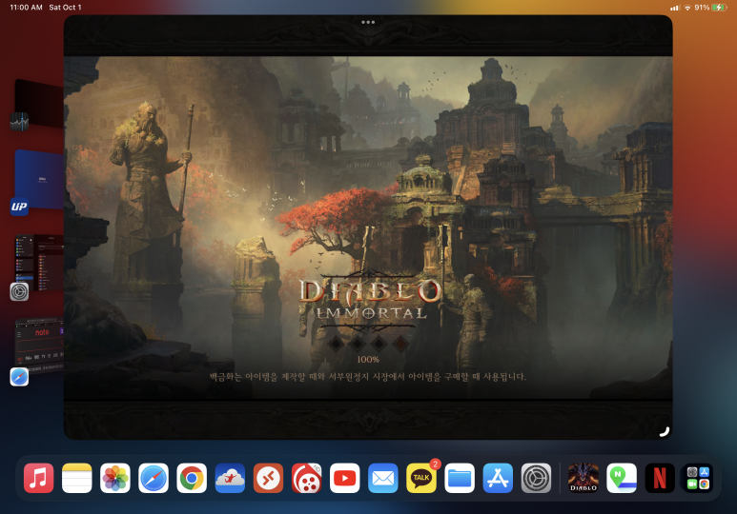The image size is (737, 514).
Task: Switch to the audio waveform app in Stage Manager
Action: click(x=37, y=105)
